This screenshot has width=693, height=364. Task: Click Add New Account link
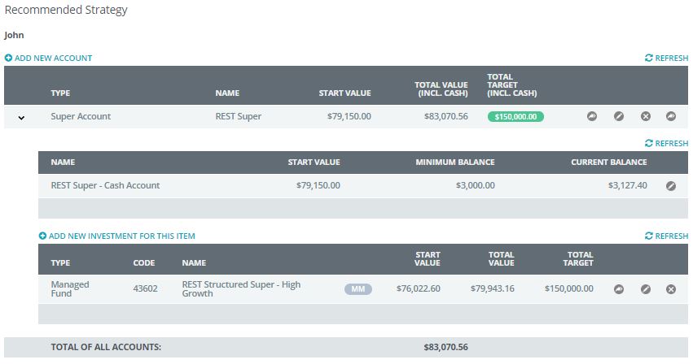(x=49, y=58)
